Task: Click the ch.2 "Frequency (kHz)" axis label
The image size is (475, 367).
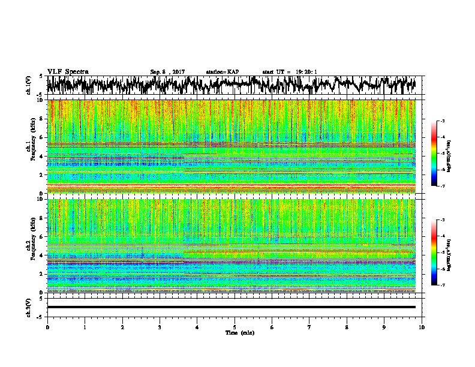Action: [x=33, y=239]
